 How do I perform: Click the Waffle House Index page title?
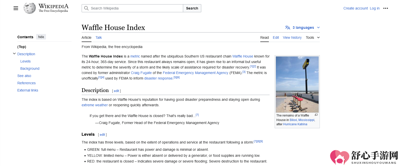tap(113, 27)
